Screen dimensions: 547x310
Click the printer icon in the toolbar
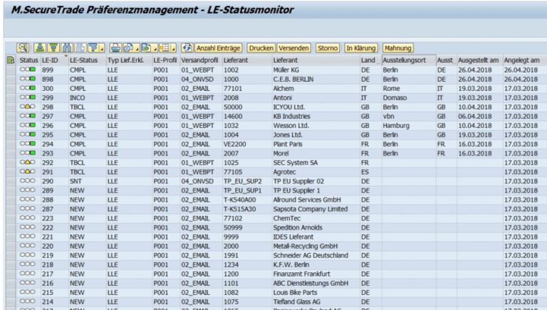(116, 48)
